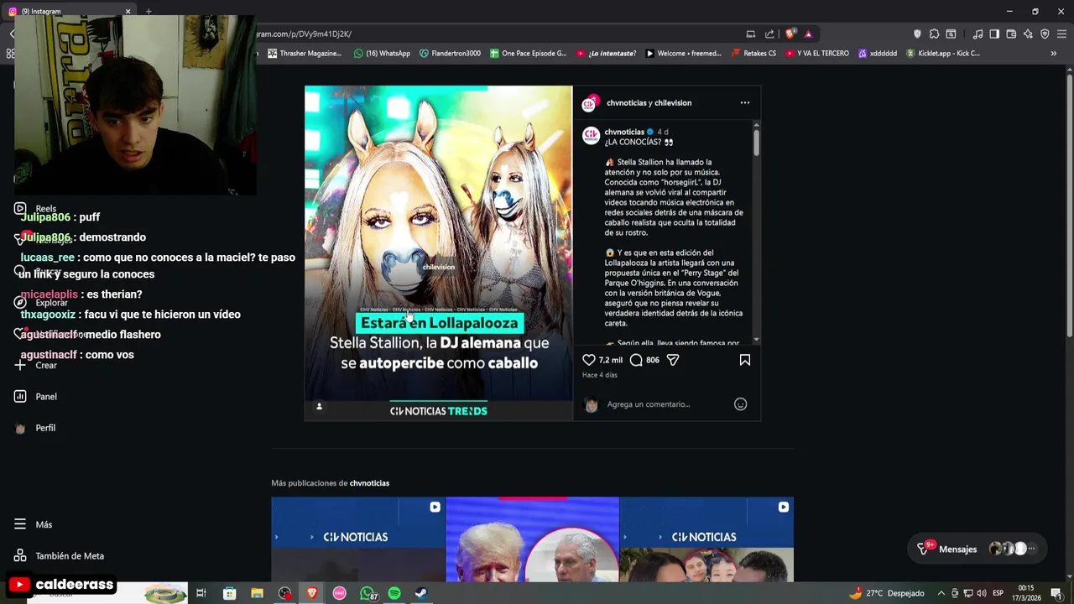Open Spotify from the taskbar

tap(394, 593)
